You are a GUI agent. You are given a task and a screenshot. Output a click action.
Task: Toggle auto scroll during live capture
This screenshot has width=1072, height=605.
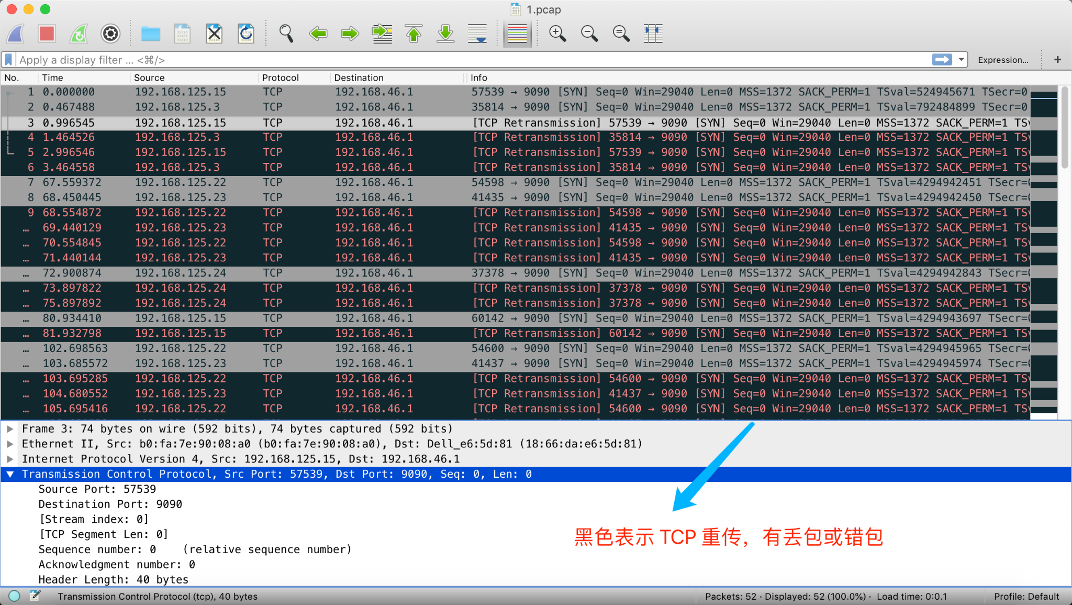(477, 34)
